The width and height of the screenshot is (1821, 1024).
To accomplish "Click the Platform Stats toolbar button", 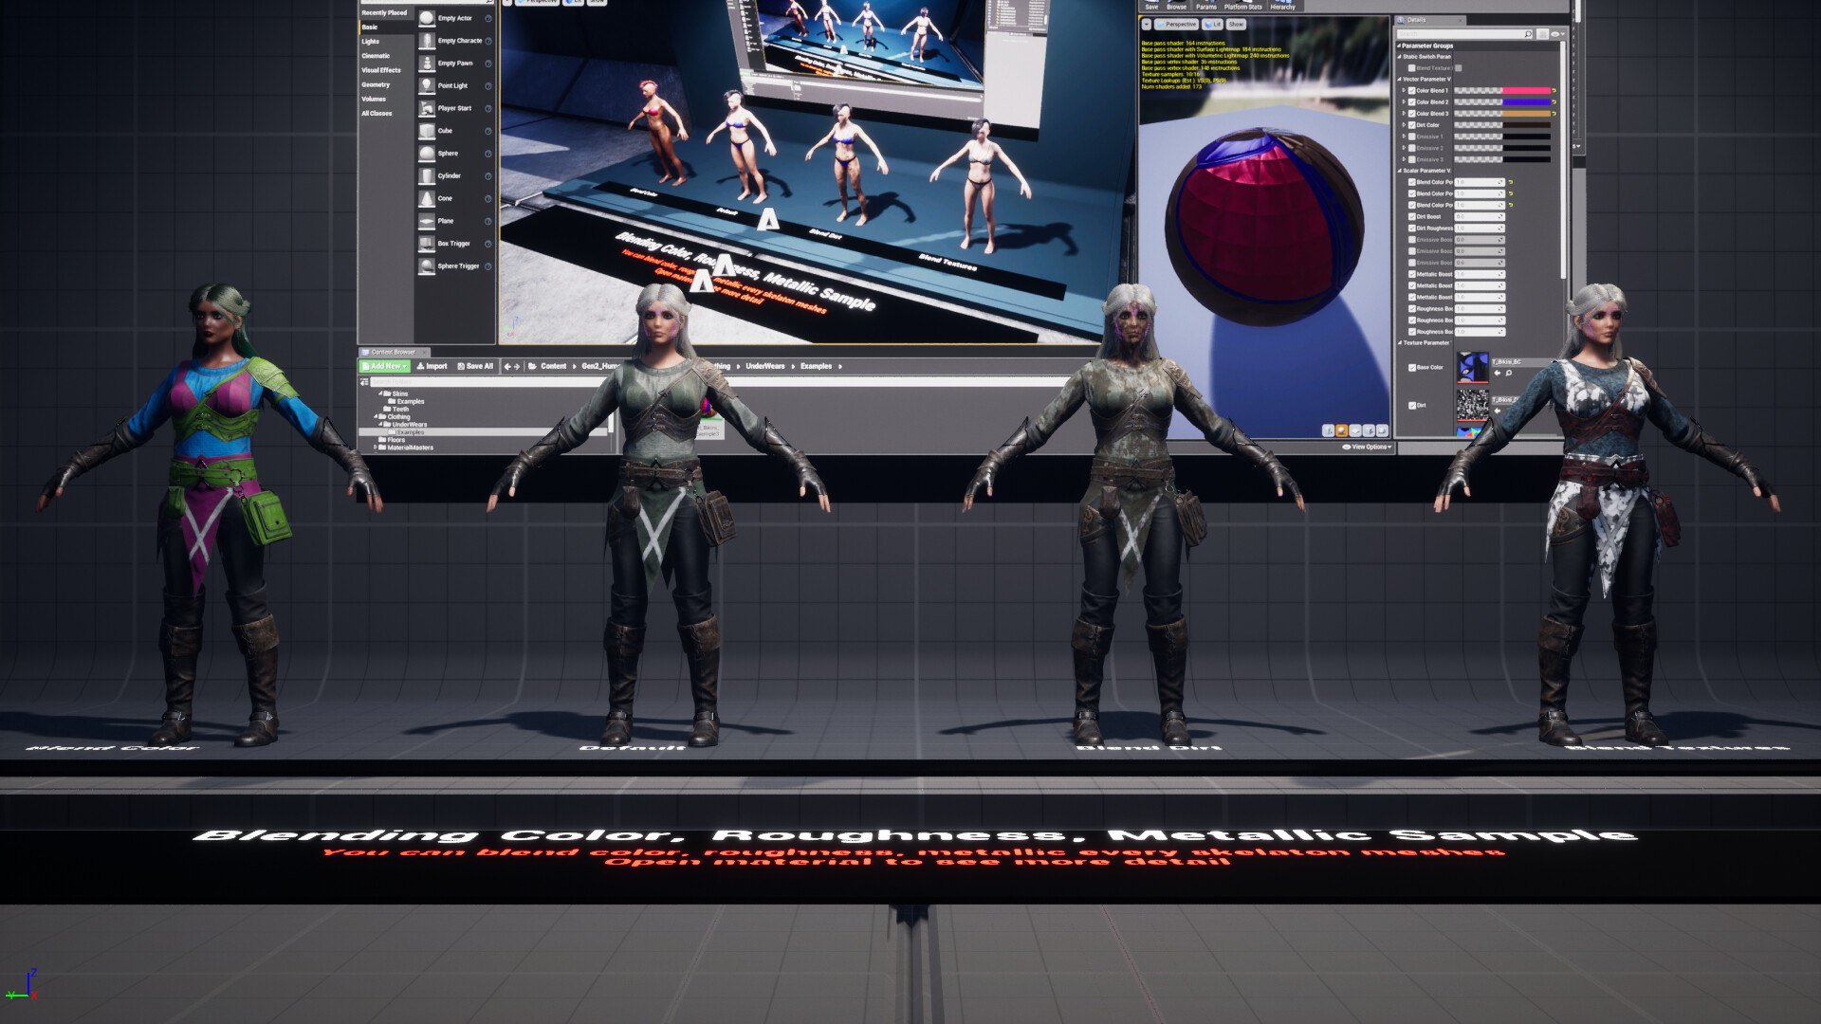I will 1242,6.
